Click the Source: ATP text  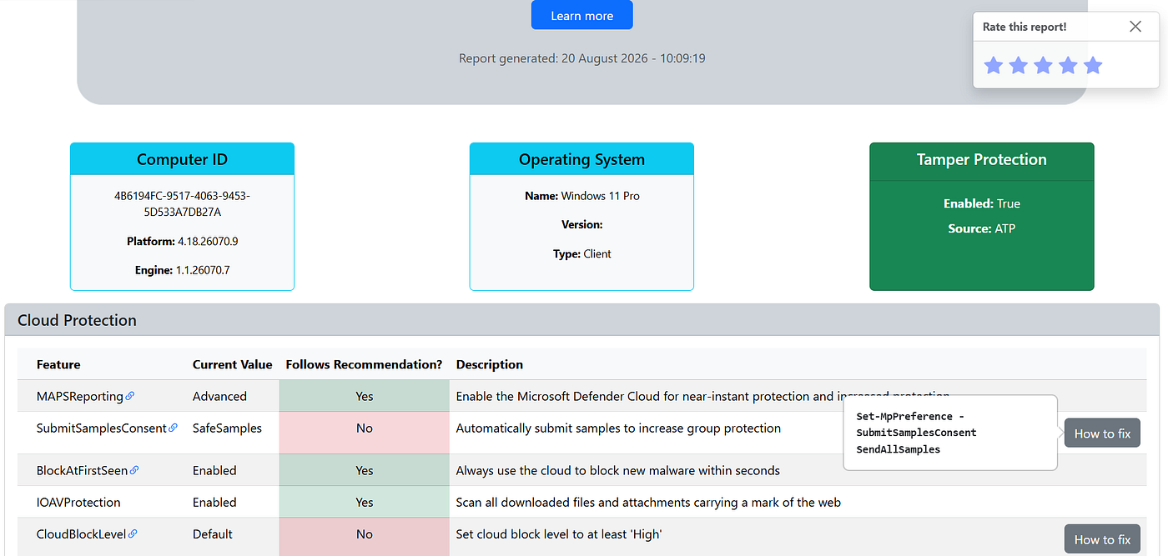coord(982,228)
